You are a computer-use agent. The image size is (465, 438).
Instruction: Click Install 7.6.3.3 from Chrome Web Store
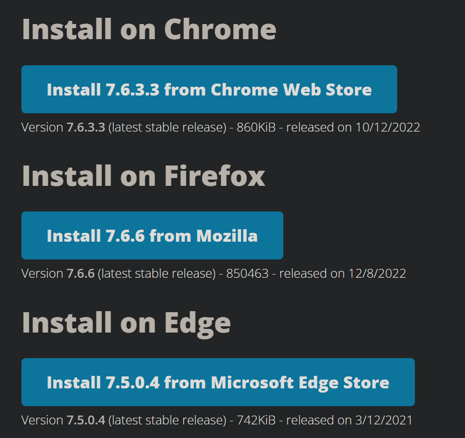pos(209,89)
